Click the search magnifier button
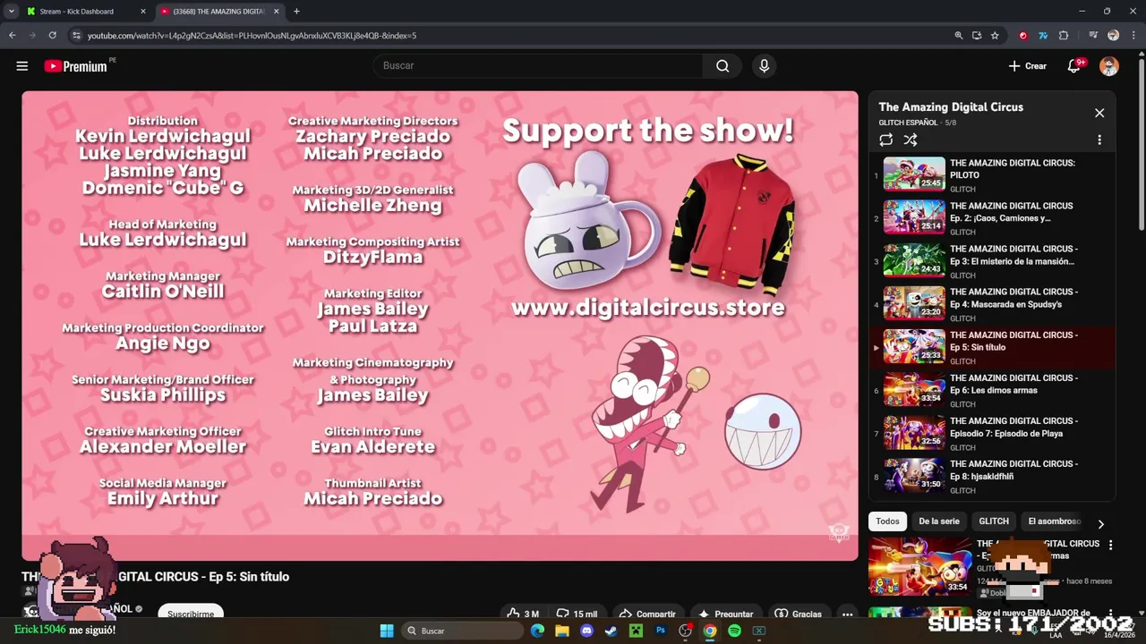 click(x=723, y=66)
